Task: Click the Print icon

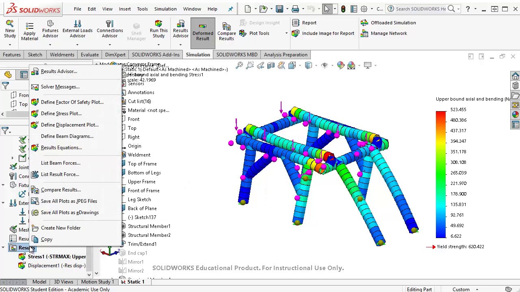Action: coord(295,9)
